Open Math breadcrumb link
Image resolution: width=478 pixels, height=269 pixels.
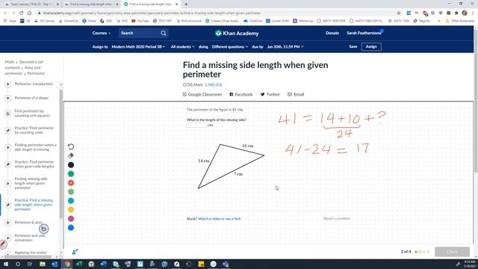point(10,62)
